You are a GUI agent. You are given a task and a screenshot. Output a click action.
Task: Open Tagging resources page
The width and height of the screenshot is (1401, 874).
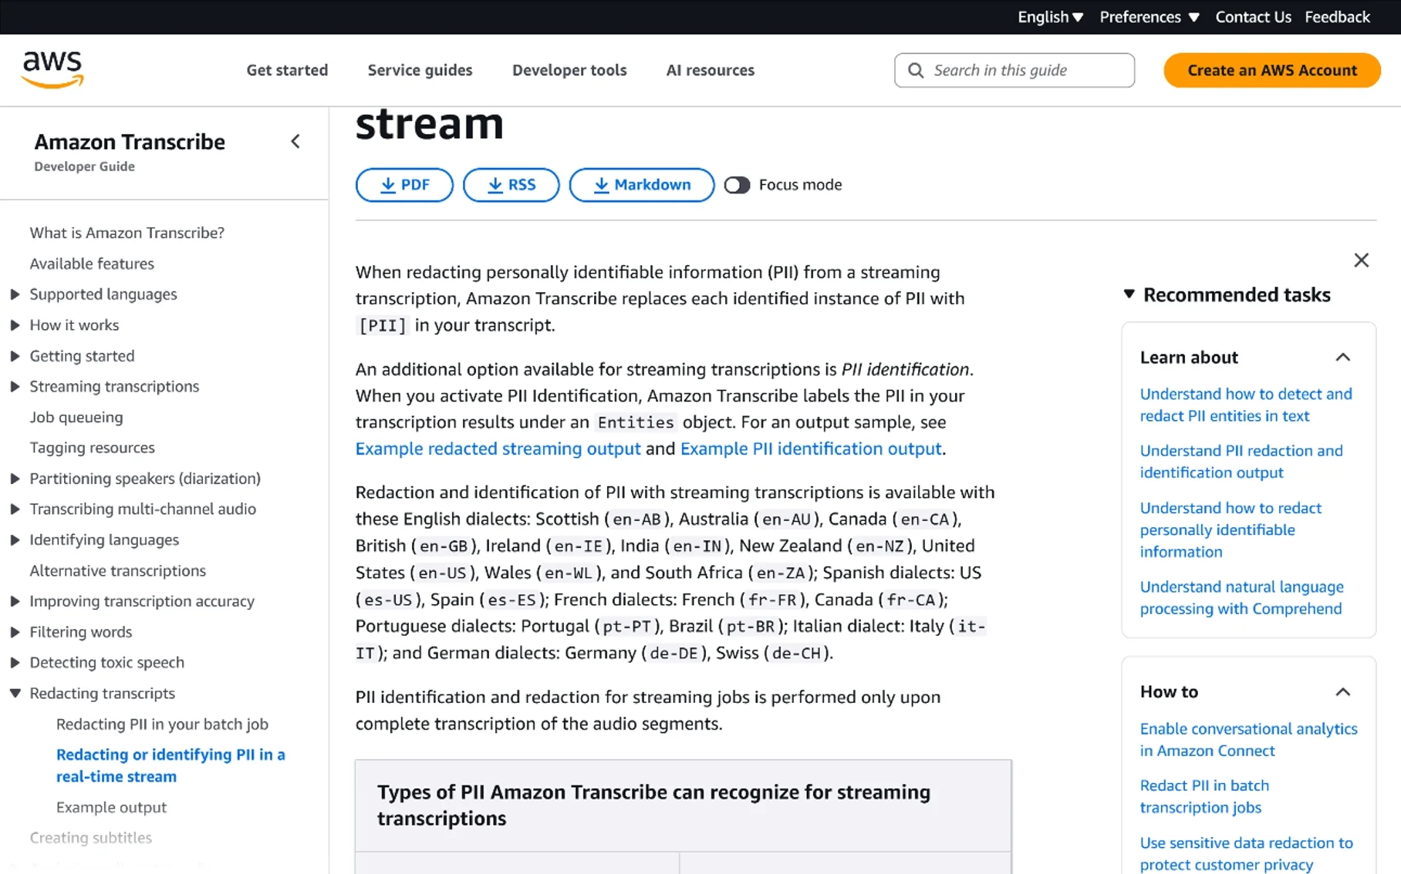pyautogui.click(x=92, y=448)
